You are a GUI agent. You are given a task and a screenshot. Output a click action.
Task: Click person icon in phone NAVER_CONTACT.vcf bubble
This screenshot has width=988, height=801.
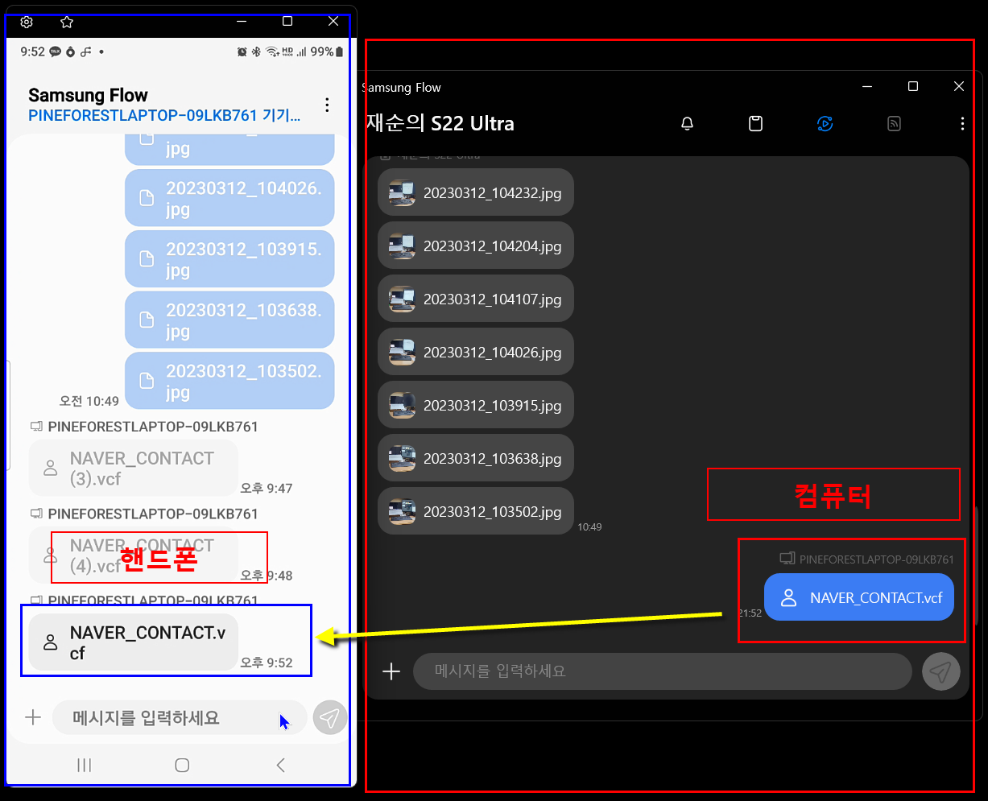pos(51,642)
